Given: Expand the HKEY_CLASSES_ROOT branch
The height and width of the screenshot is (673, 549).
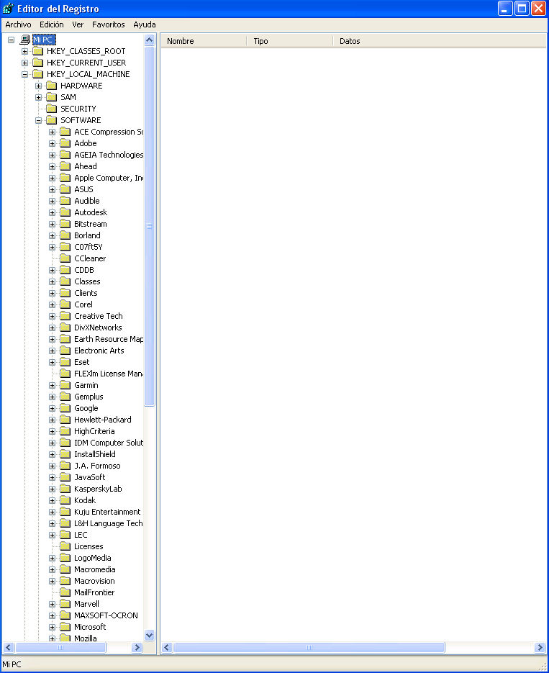Looking at the screenshot, I should tap(25, 51).
